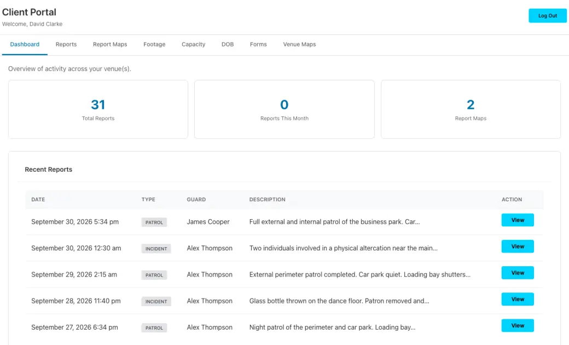Viewport: 569px width, 345px height.
Task: View the glass bottle incident report
Action: (518, 299)
